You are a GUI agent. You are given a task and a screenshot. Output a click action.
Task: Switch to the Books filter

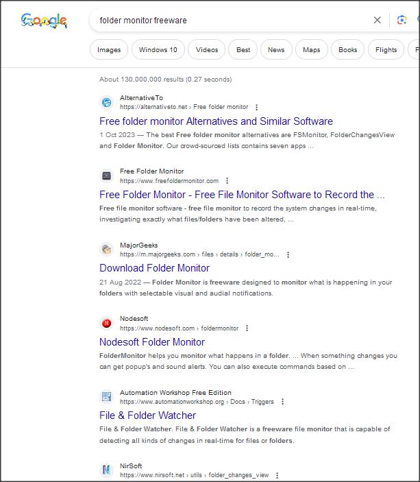[x=347, y=50]
